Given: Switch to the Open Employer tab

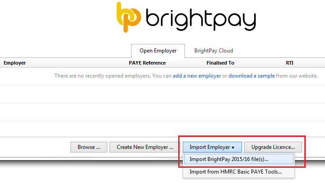Looking at the screenshot, I should (x=158, y=51).
